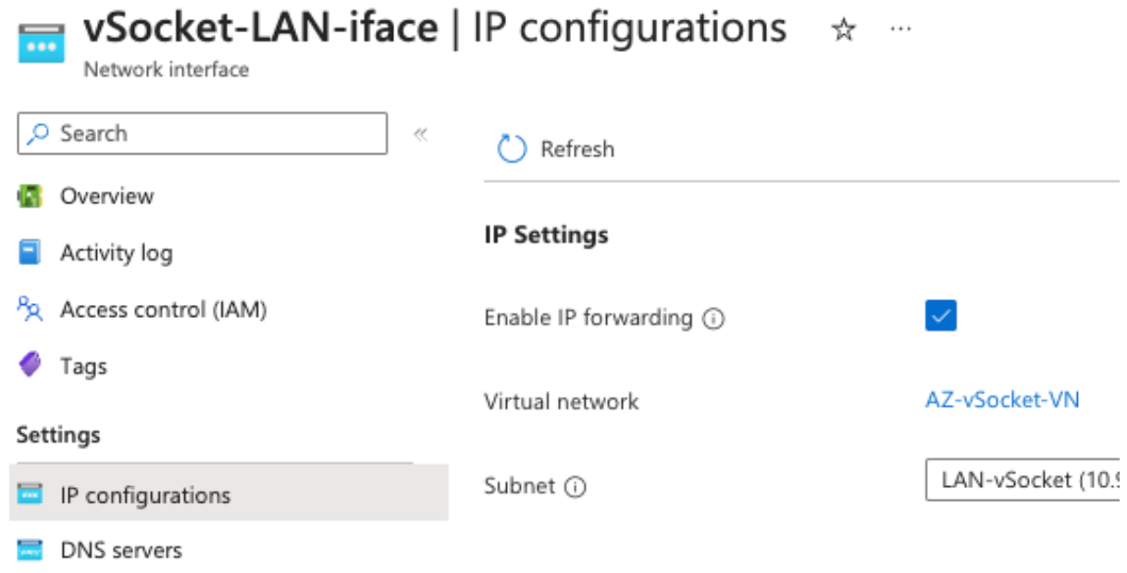Open the more options ellipsis menu
This screenshot has width=1127, height=573.
pyautogui.click(x=899, y=30)
